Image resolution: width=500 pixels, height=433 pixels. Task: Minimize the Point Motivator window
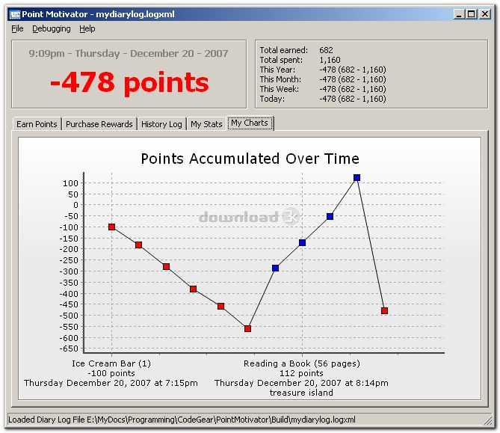tap(457, 14)
